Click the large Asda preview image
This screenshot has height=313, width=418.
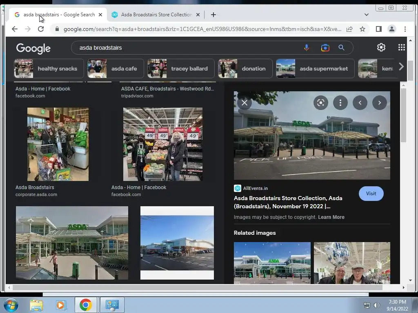pos(312,135)
